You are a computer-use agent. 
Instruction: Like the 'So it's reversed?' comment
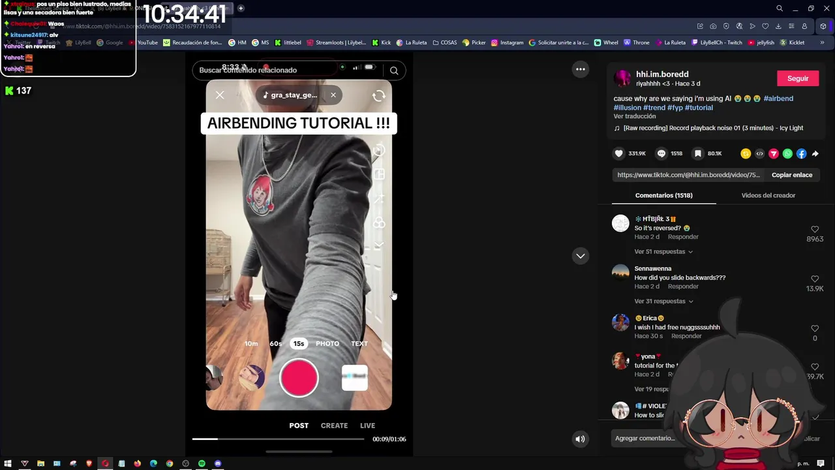point(815,230)
